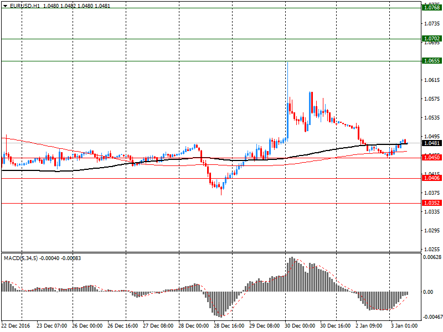Viewport: 443px width, 332px height.
Task: Click the 29 Dec 08:00 time label
Action: pyautogui.click(x=265, y=326)
